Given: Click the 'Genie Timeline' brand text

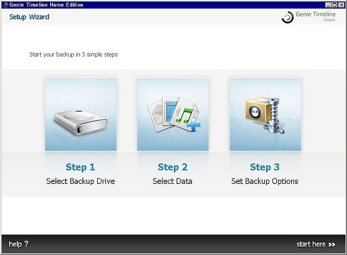Looking at the screenshot, I should pyautogui.click(x=316, y=14).
